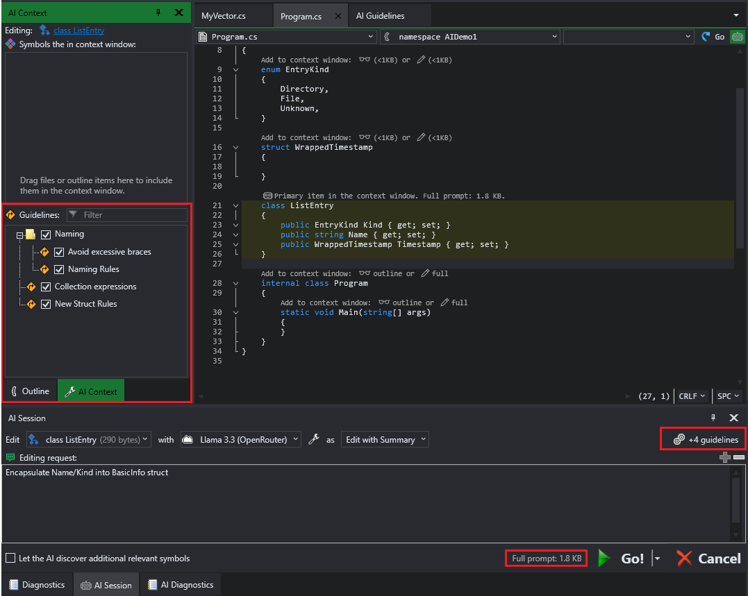
Task: Click the Go navigation button
Action: [713, 37]
